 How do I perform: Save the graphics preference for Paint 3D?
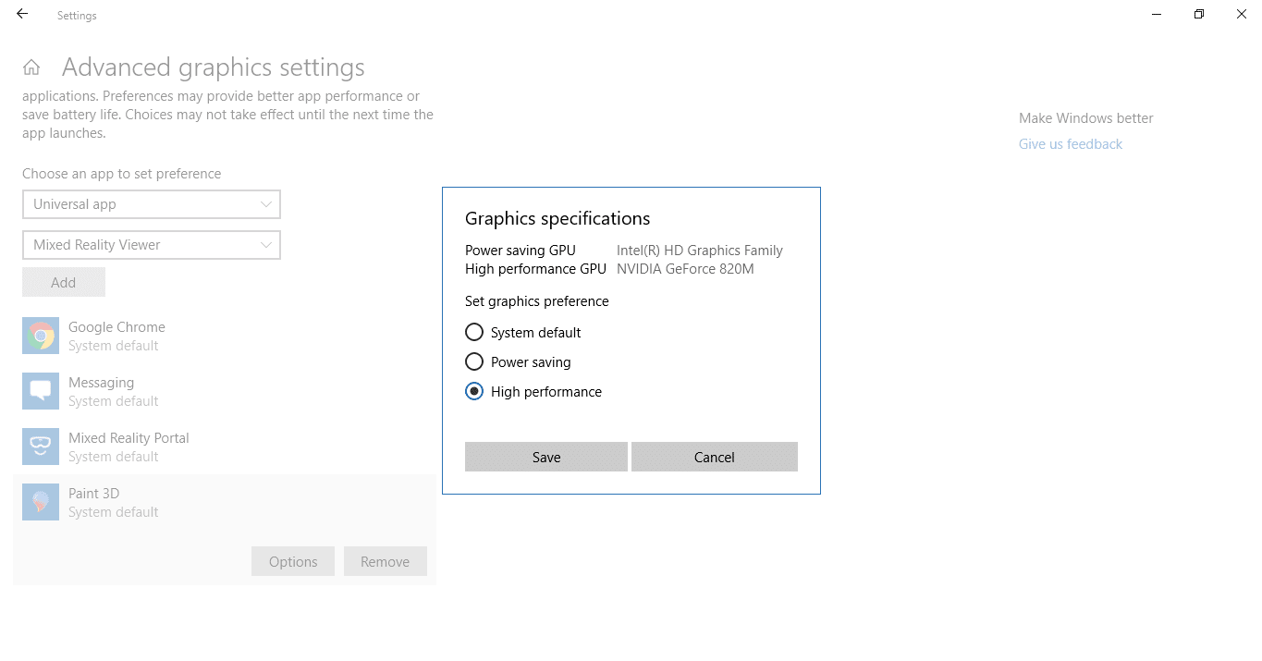point(545,457)
